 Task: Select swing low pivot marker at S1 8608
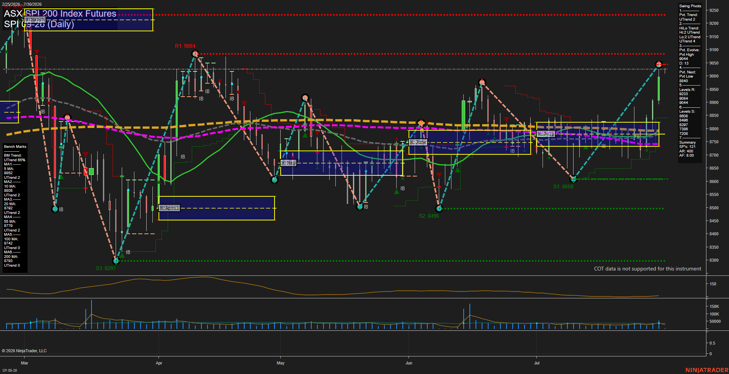click(x=574, y=179)
